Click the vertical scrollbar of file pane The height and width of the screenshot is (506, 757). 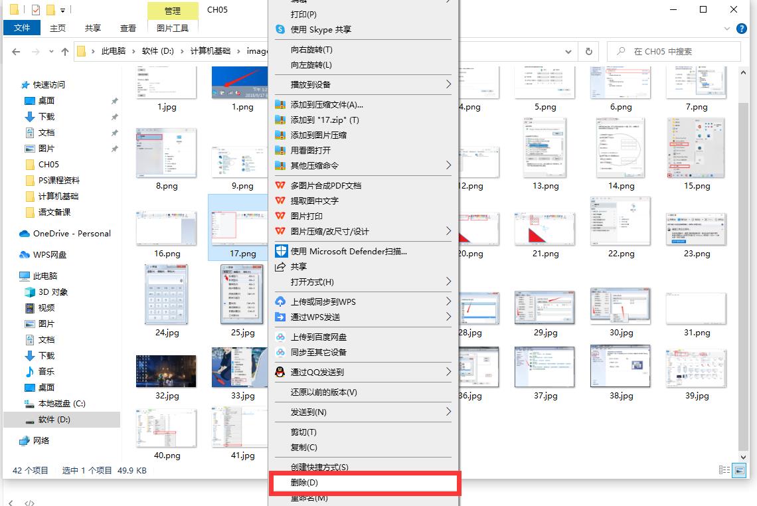[x=743, y=266]
